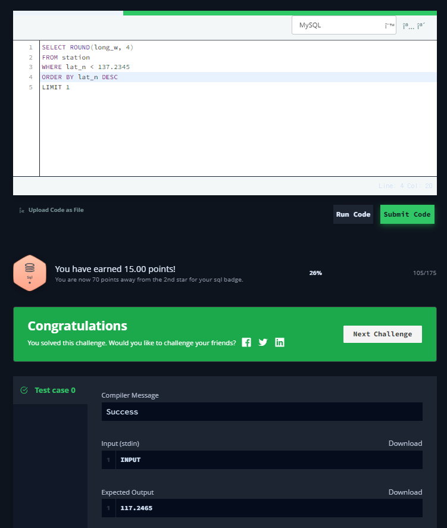The height and width of the screenshot is (528, 447).
Task: Switch to the Test case 0 tab
Action: (x=55, y=390)
